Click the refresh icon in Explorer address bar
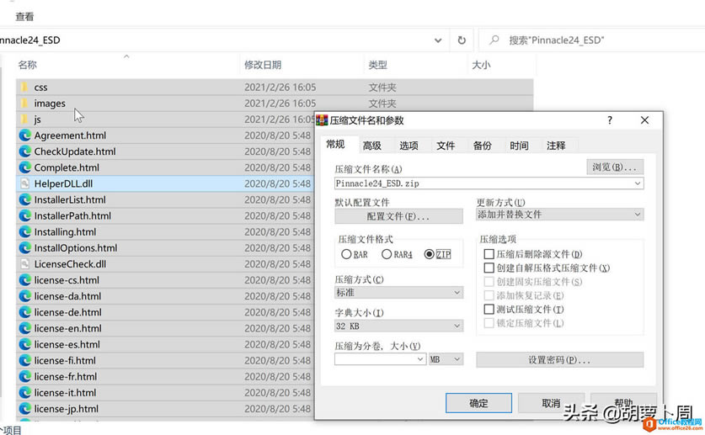Screen dimensions: 705x435 462,40
